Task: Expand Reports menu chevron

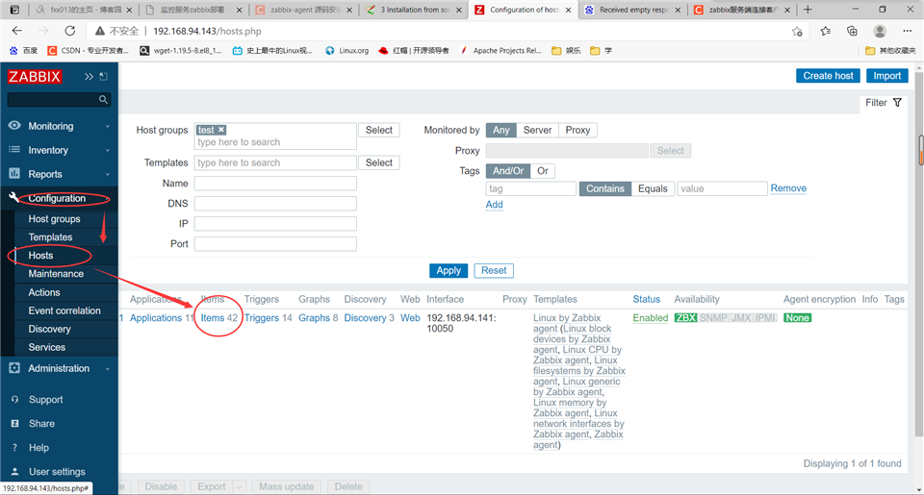Action: (x=107, y=174)
